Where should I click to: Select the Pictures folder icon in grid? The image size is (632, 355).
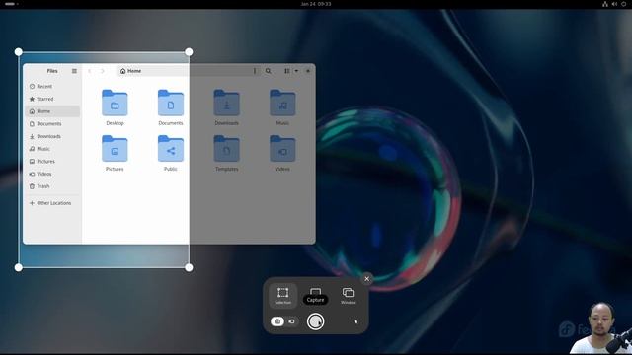[x=115, y=149]
